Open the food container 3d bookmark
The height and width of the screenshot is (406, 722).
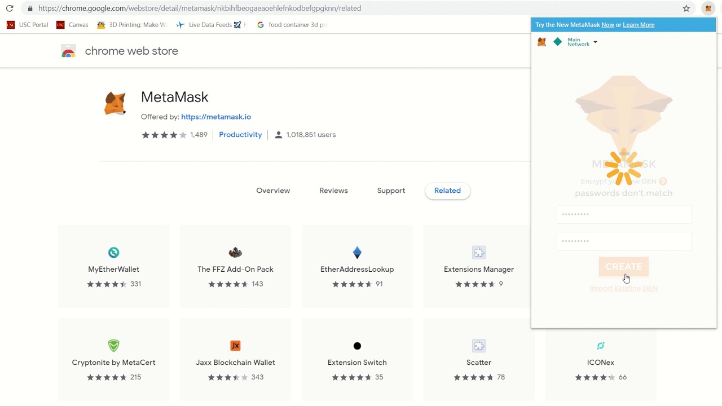pyautogui.click(x=292, y=25)
